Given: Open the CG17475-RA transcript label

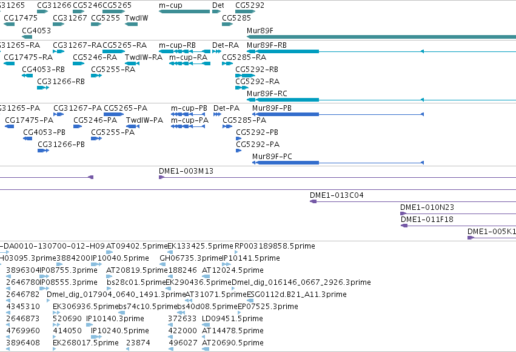Looking at the screenshot, I should pos(28,57).
